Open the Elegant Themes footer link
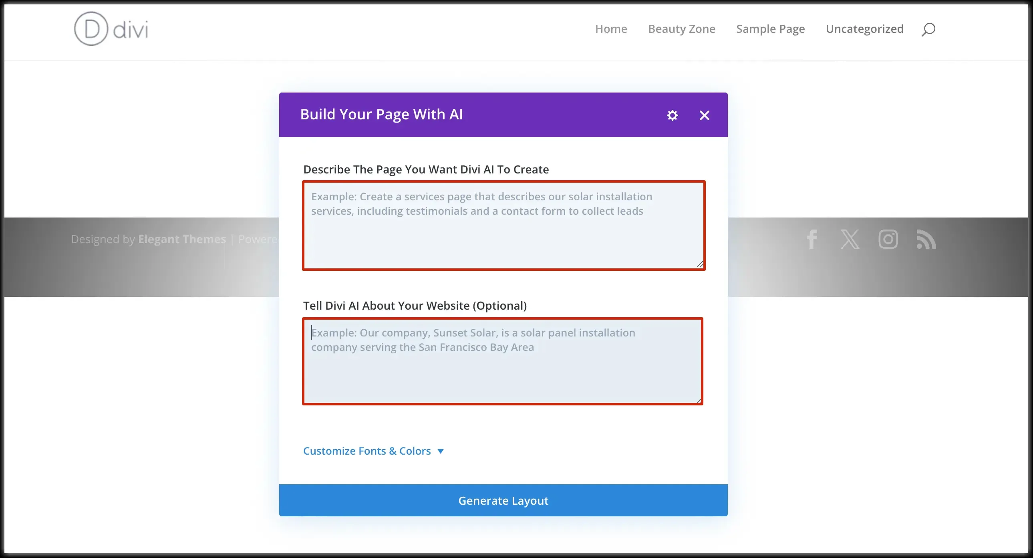 click(182, 239)
